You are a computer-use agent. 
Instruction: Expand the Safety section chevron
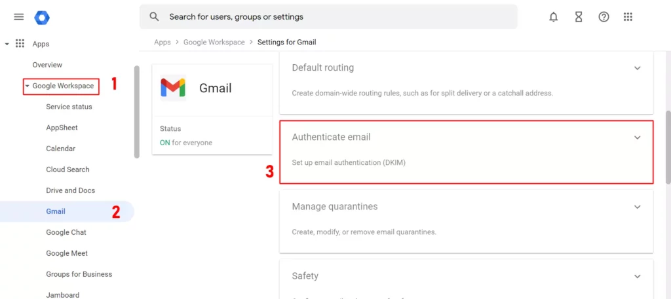coord(637,276)
